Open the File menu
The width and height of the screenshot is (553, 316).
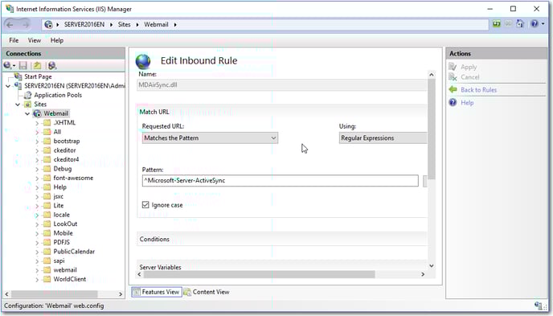[x=14, y=40]
